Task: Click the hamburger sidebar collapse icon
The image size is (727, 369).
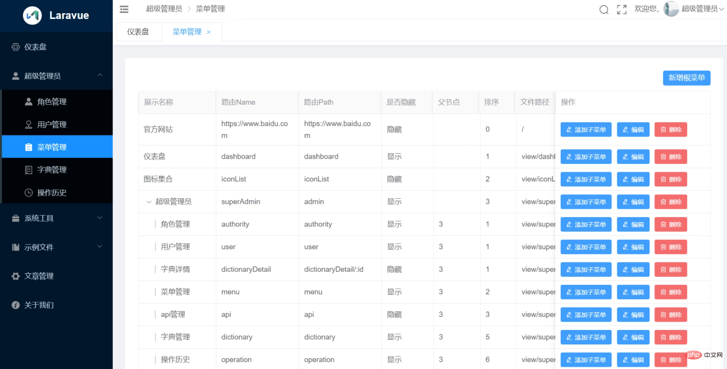Action: [x=124, y=9]
